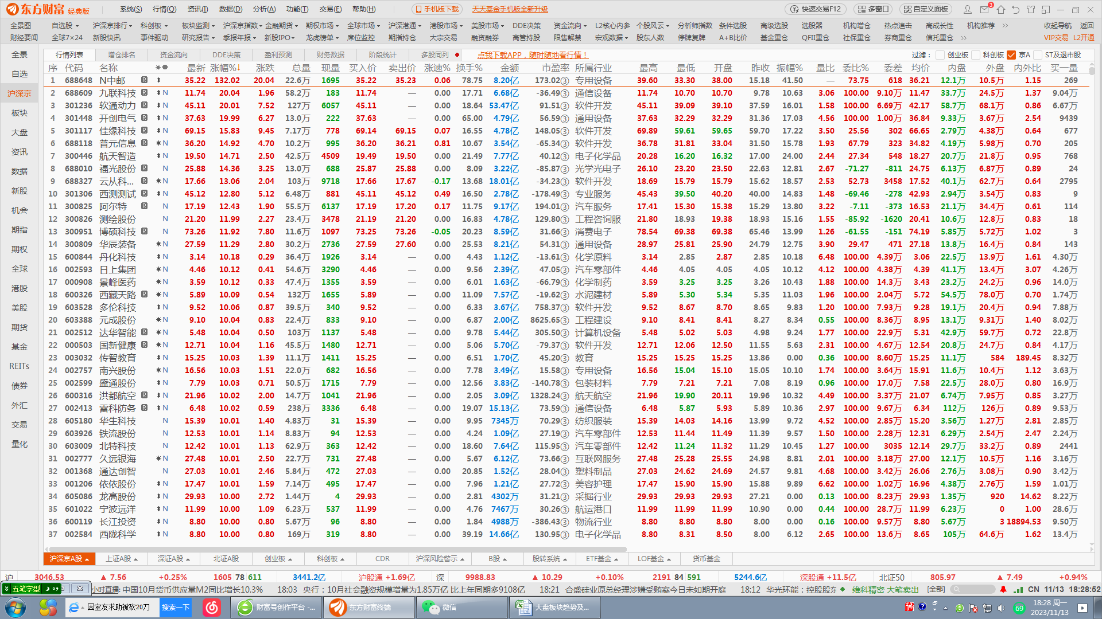1102x619 pixels.
Task: Click the green signal strength bars icon
Action: (1018, 589)
